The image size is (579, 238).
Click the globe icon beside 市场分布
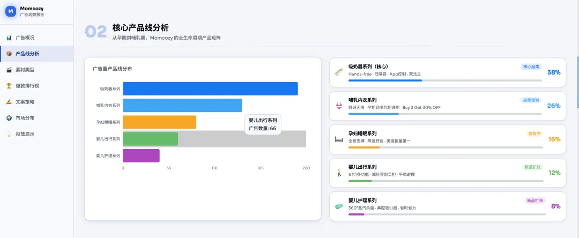9,118
